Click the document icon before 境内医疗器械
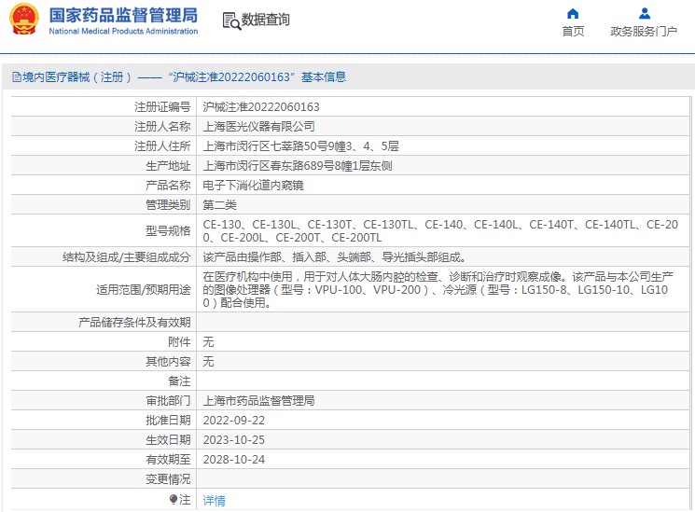Viewport: 695px width, 512px height. point(17,77)
